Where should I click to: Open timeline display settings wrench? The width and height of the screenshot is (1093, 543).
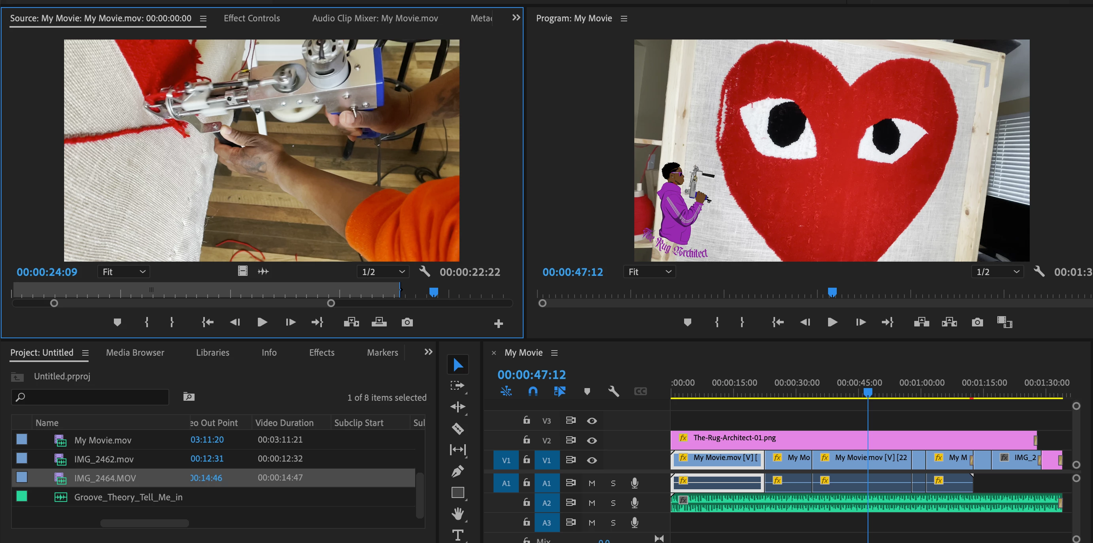614,391
